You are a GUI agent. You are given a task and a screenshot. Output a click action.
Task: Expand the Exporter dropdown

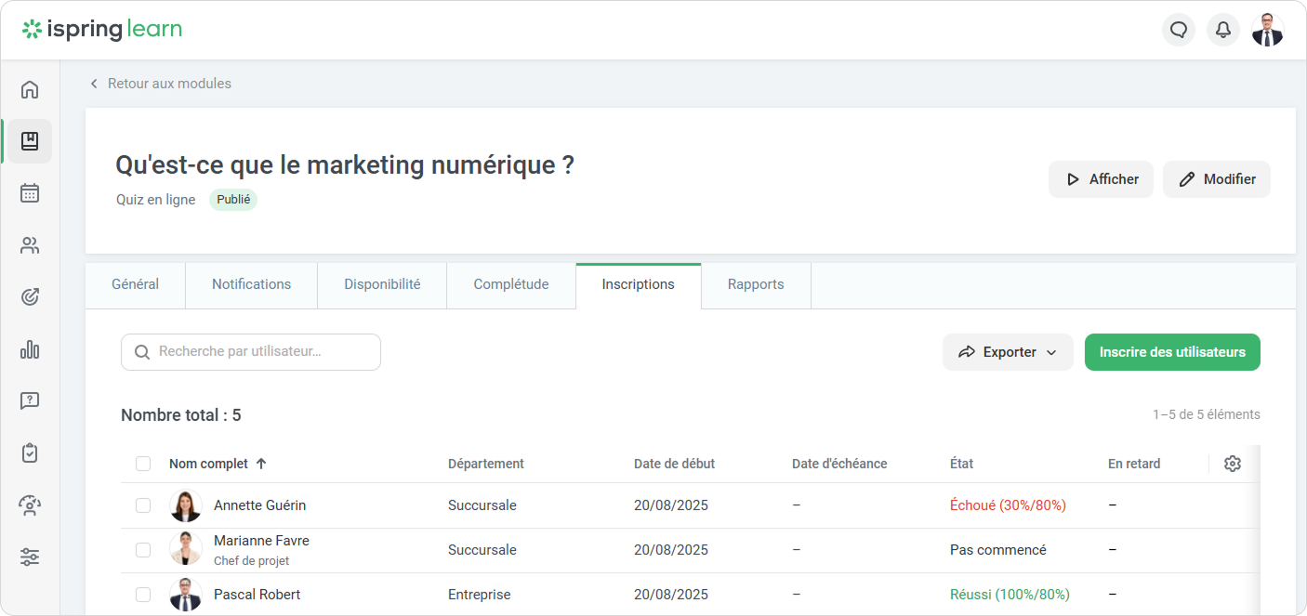(1008, 352)
